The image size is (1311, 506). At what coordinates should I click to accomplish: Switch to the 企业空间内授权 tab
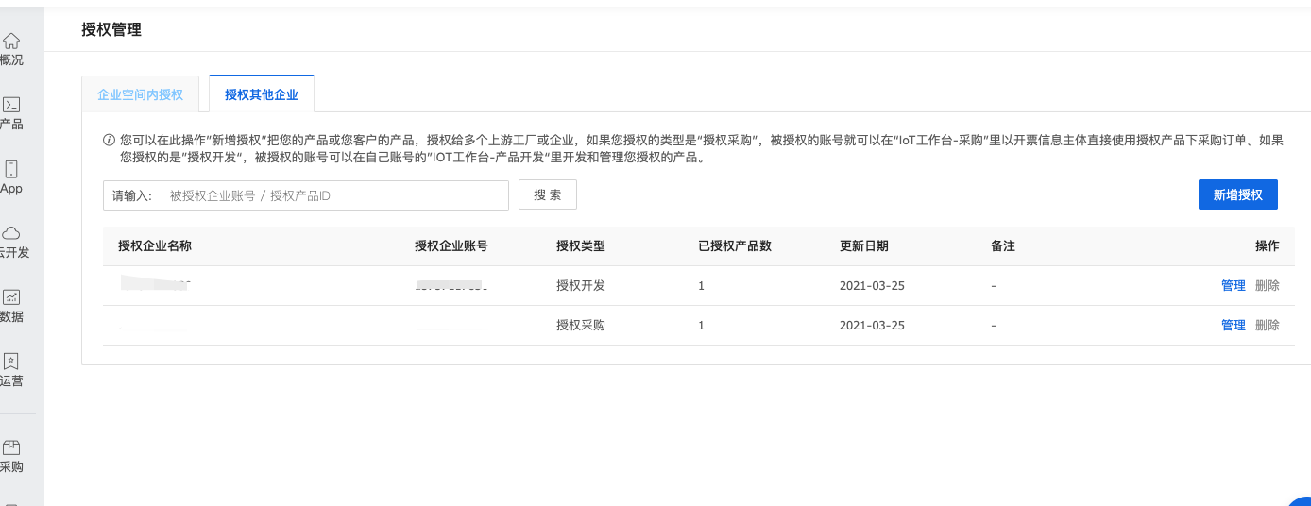coord(140,94)
